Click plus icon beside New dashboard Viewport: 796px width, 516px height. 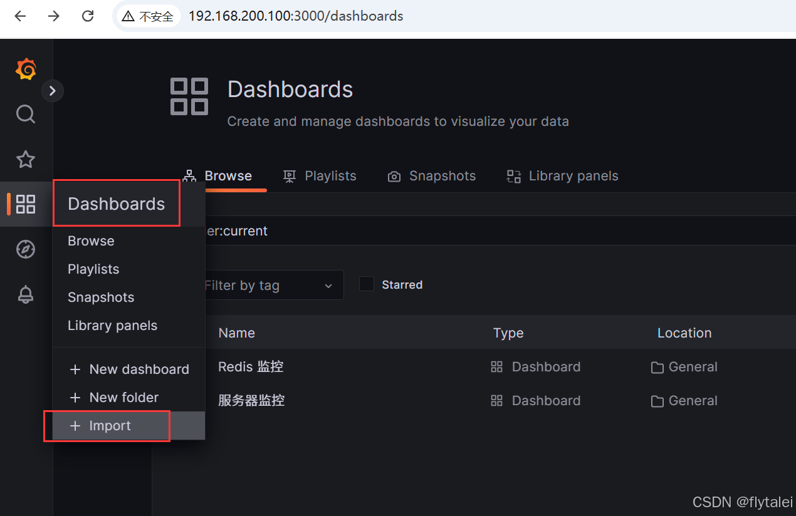click(75, 369)
